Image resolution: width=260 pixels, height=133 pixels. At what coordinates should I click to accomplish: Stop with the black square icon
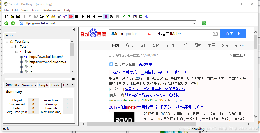pyautogui.click(x=76, y=16)
